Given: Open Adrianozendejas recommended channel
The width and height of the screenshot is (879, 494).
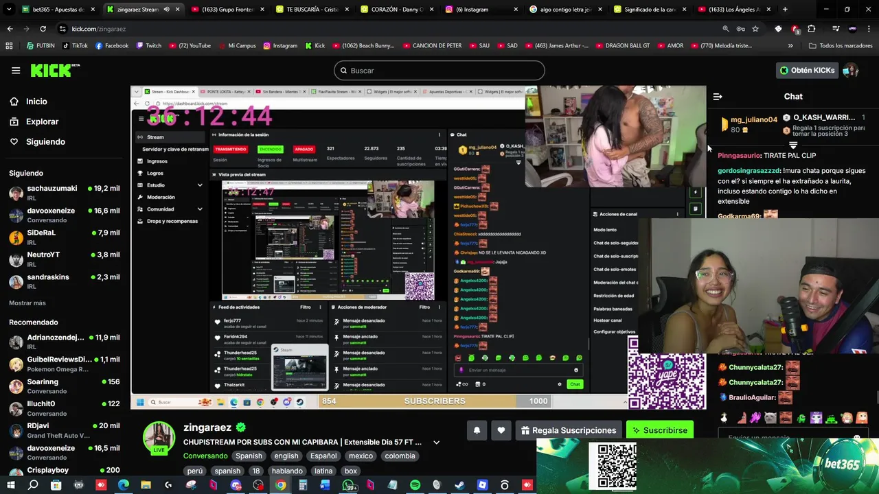Looking at the screenshot, I should pyautogui.click(x=65, y=342).
